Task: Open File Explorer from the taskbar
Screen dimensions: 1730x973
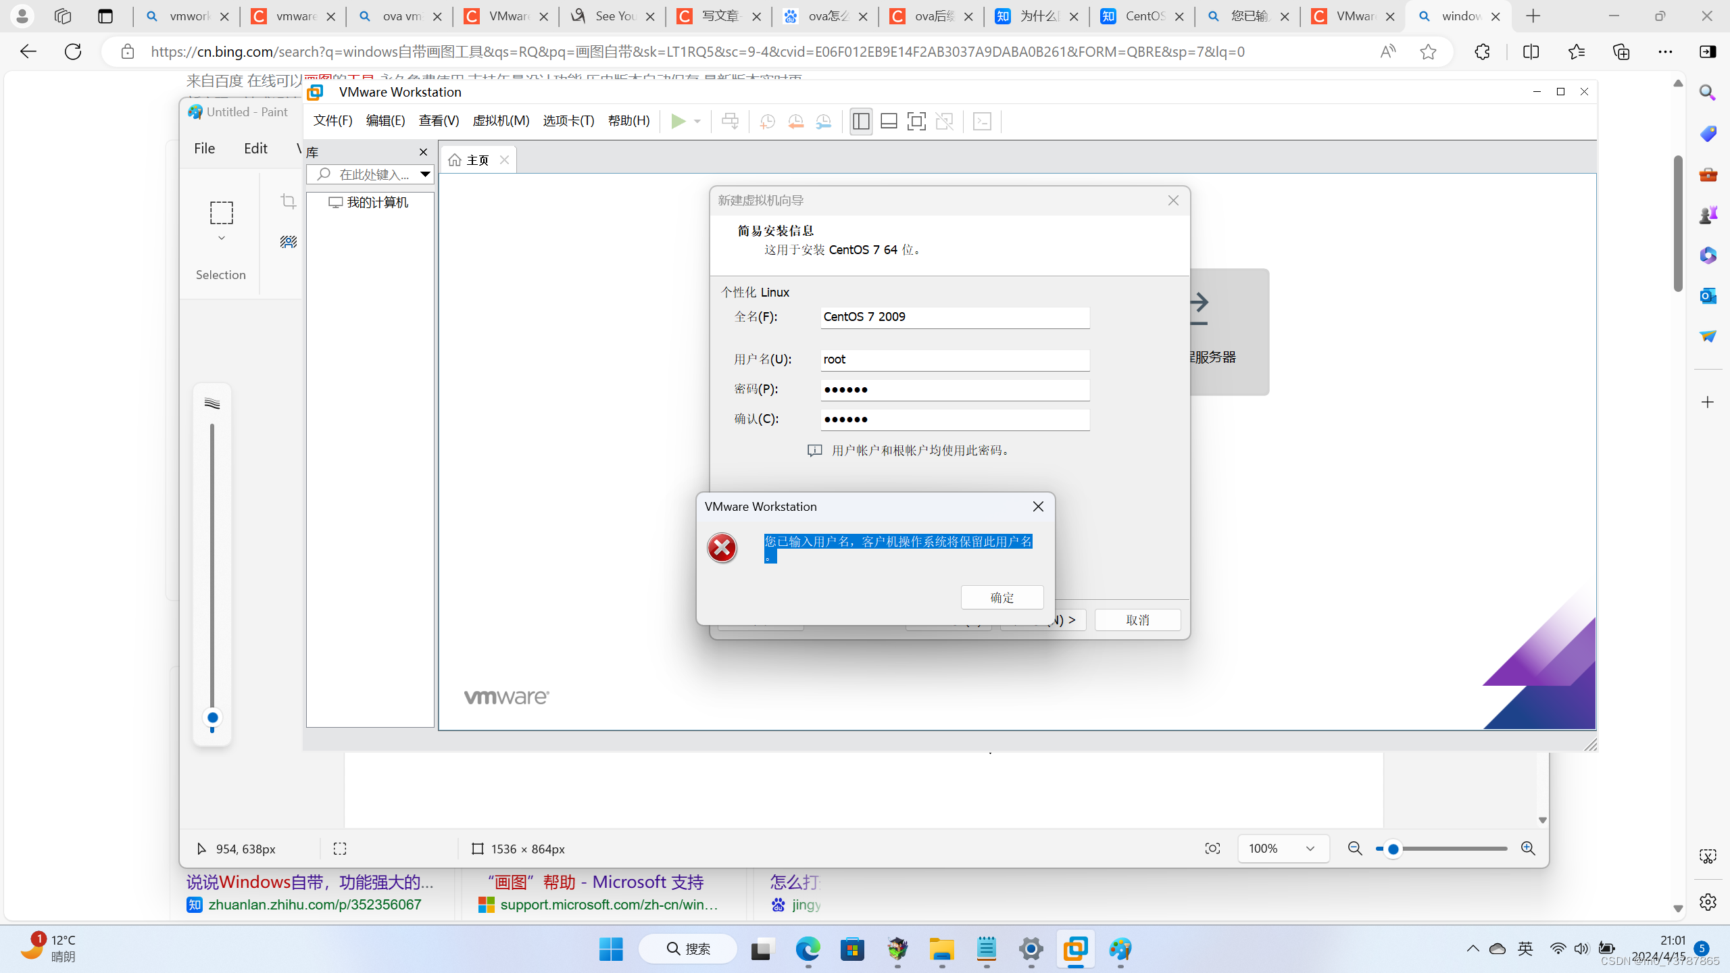Action: [x=941, y=949]
